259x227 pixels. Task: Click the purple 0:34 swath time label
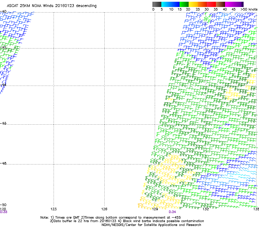pos(172,212)
